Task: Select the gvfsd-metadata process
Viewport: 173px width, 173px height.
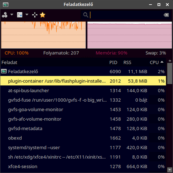Action: (x=83, y=128)
